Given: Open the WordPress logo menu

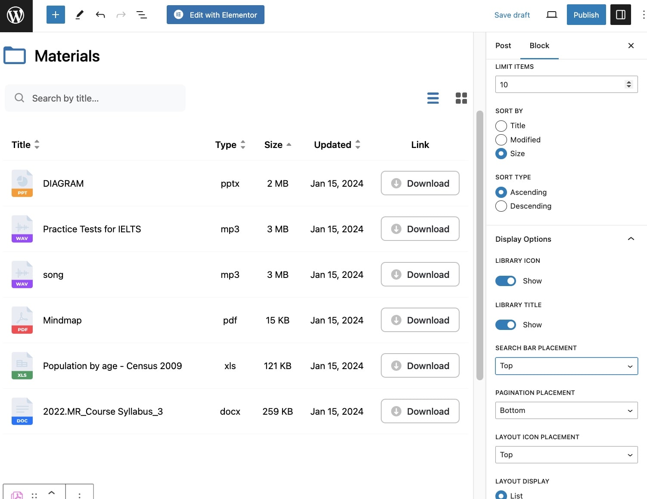Looking at the screenshot, I should [16, 16].
